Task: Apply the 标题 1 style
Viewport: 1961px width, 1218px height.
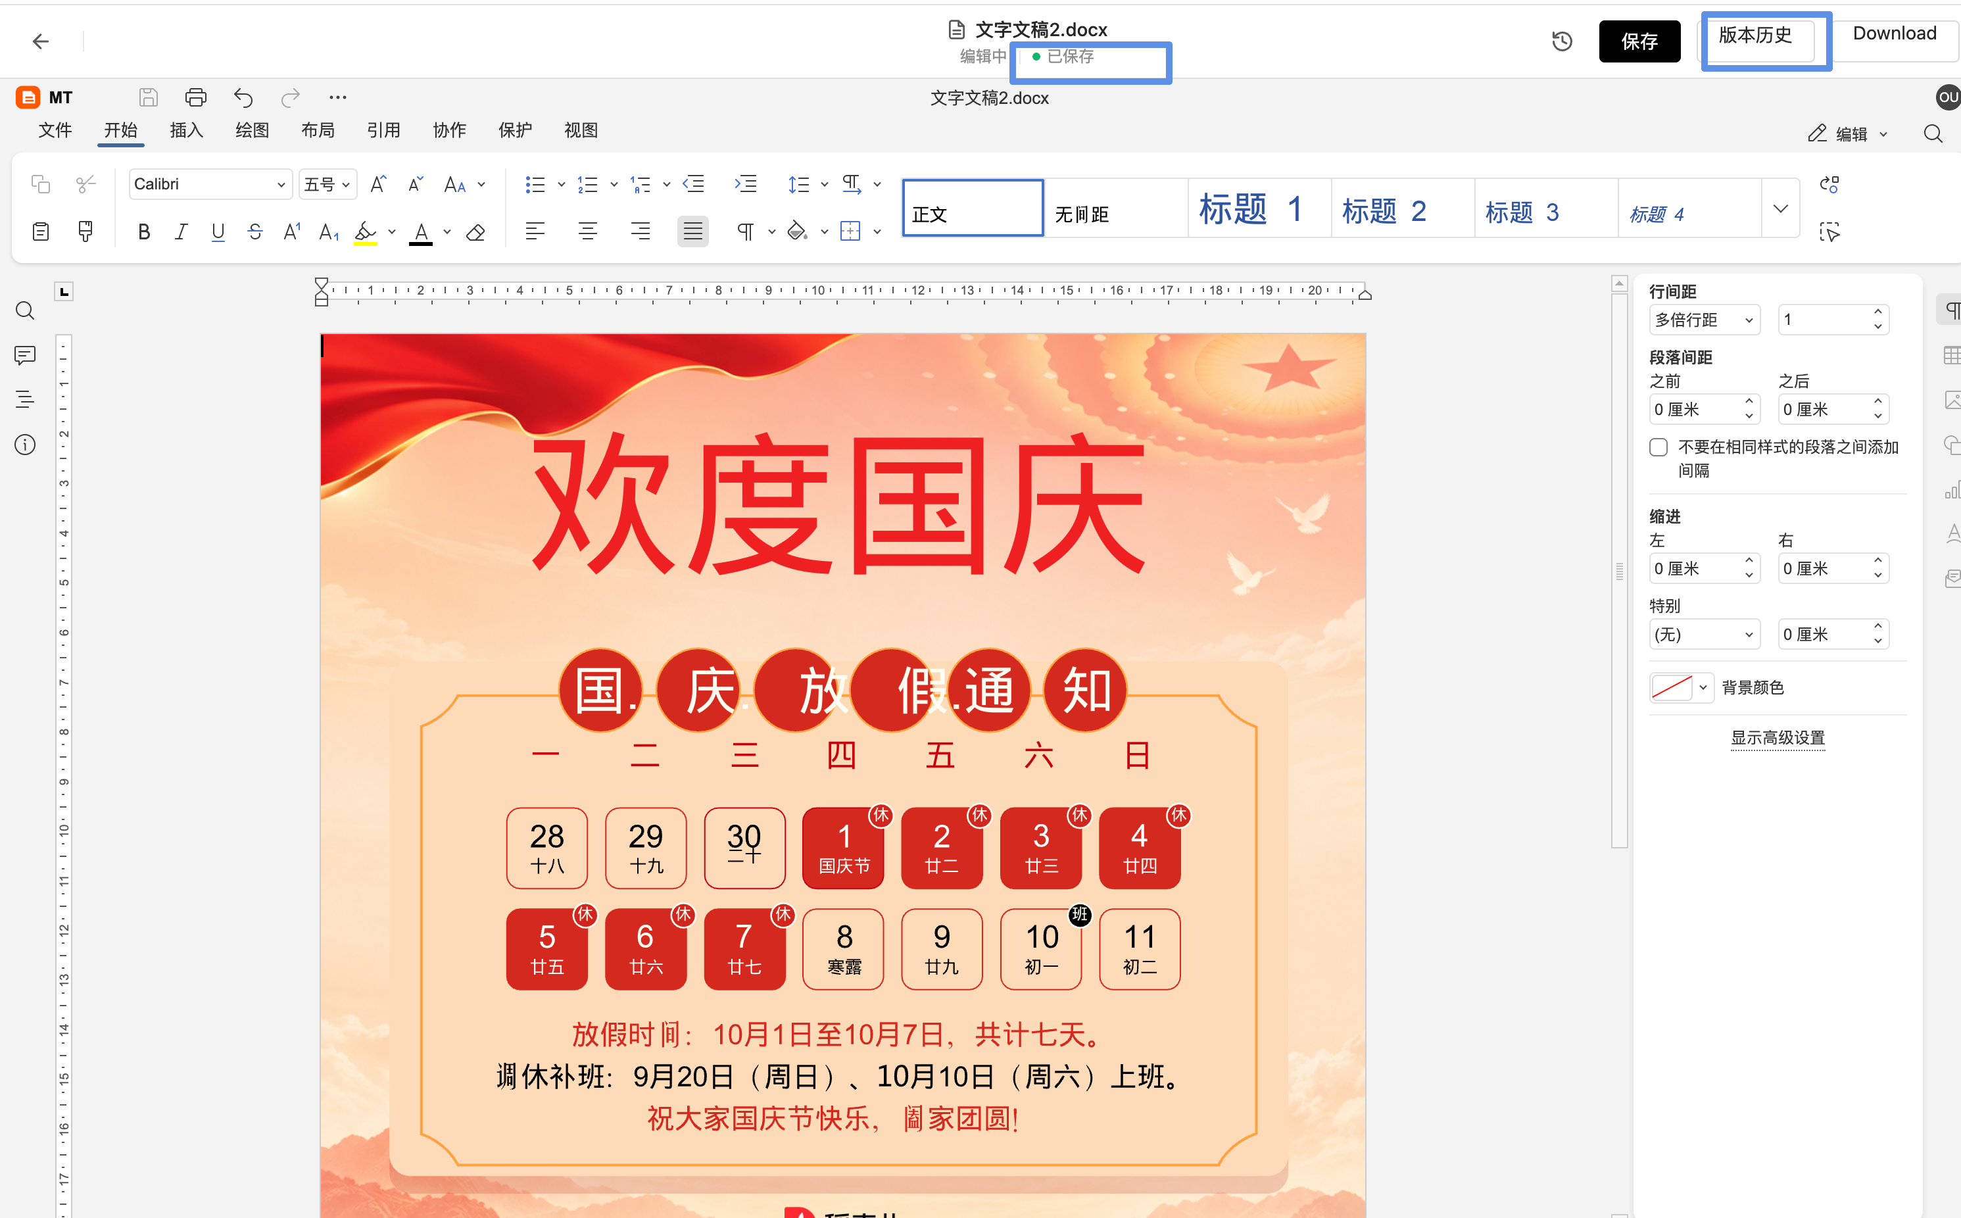Action: click(x=1259, y=208)
